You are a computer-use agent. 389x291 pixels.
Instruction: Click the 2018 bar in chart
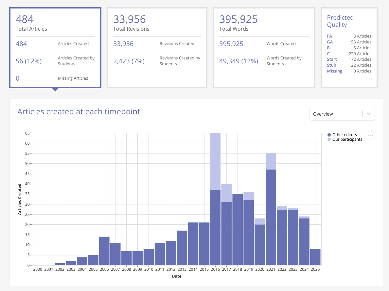(238, 230)
